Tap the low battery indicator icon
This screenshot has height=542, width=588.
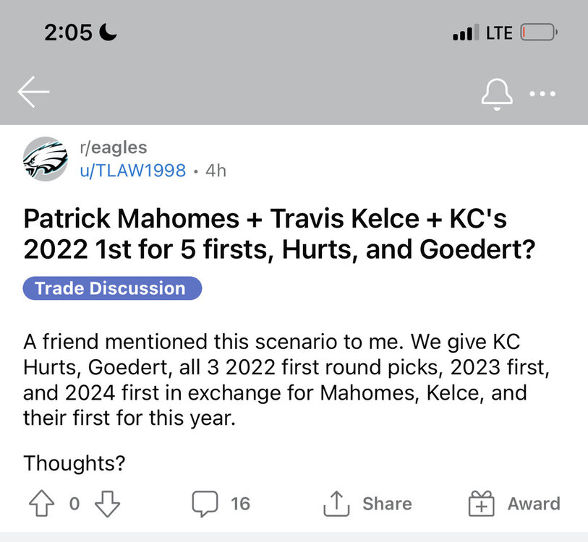pyautogui.click(x=538, y=33)
